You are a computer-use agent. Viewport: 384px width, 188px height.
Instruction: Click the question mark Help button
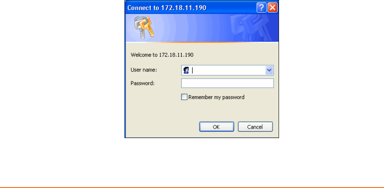tap(262, 8)
